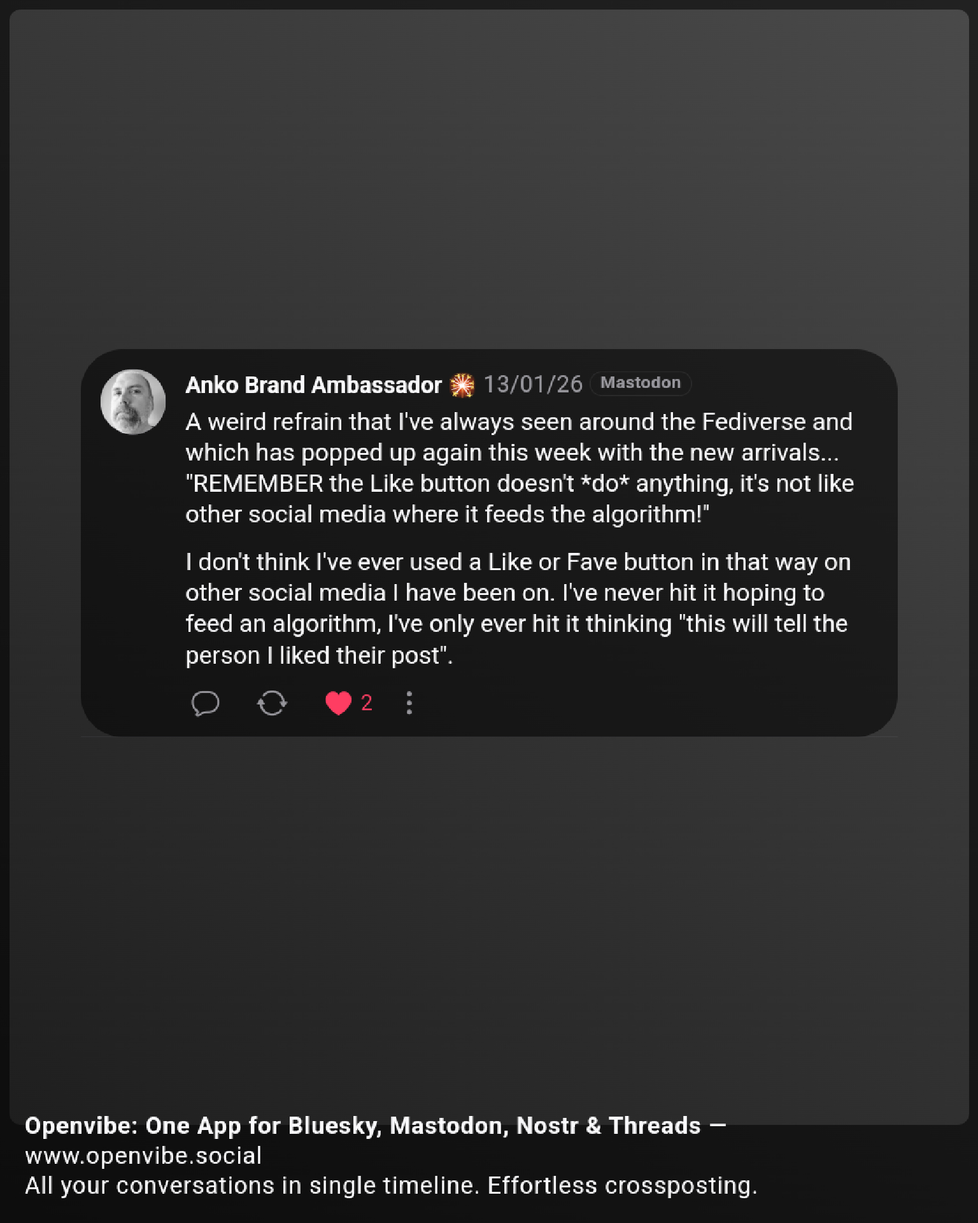978x1223 pixels.
Task: Click the 'person I liked their post' line
Action: click(318, 655)
